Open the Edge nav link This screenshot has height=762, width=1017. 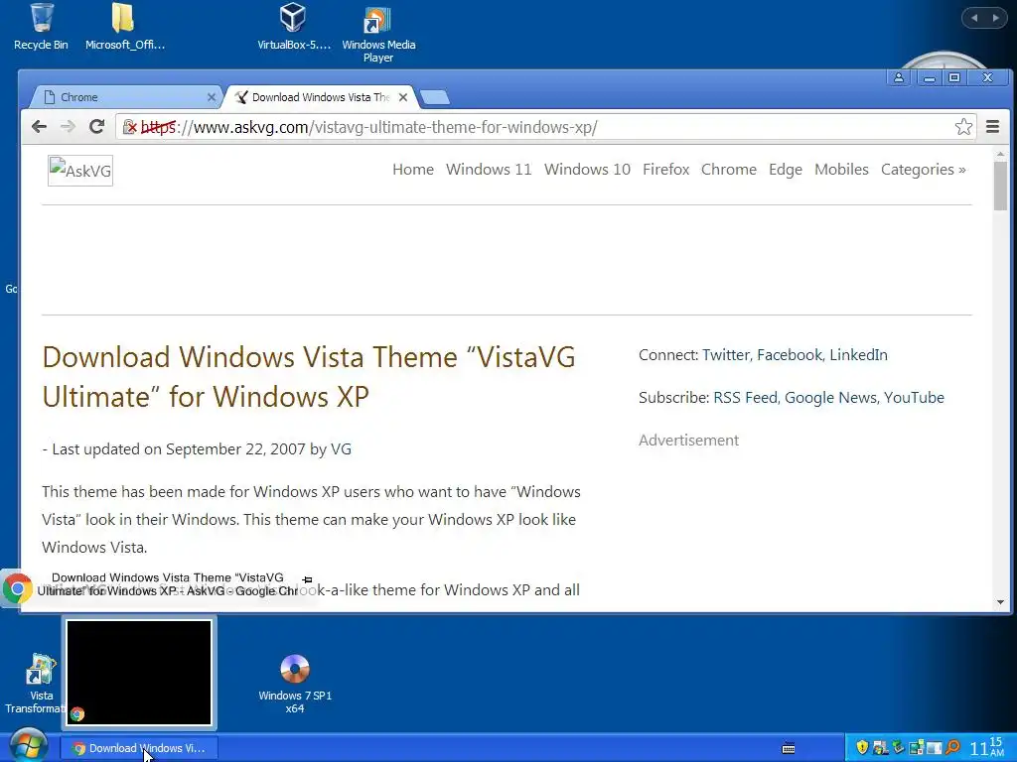click(786, 169)
